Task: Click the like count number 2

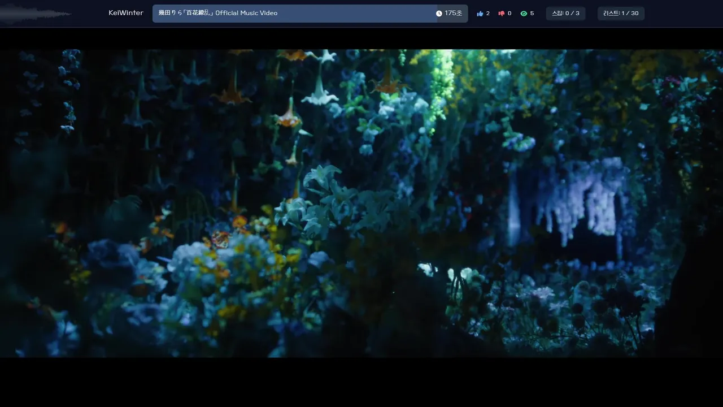Action: coord(488,14)
